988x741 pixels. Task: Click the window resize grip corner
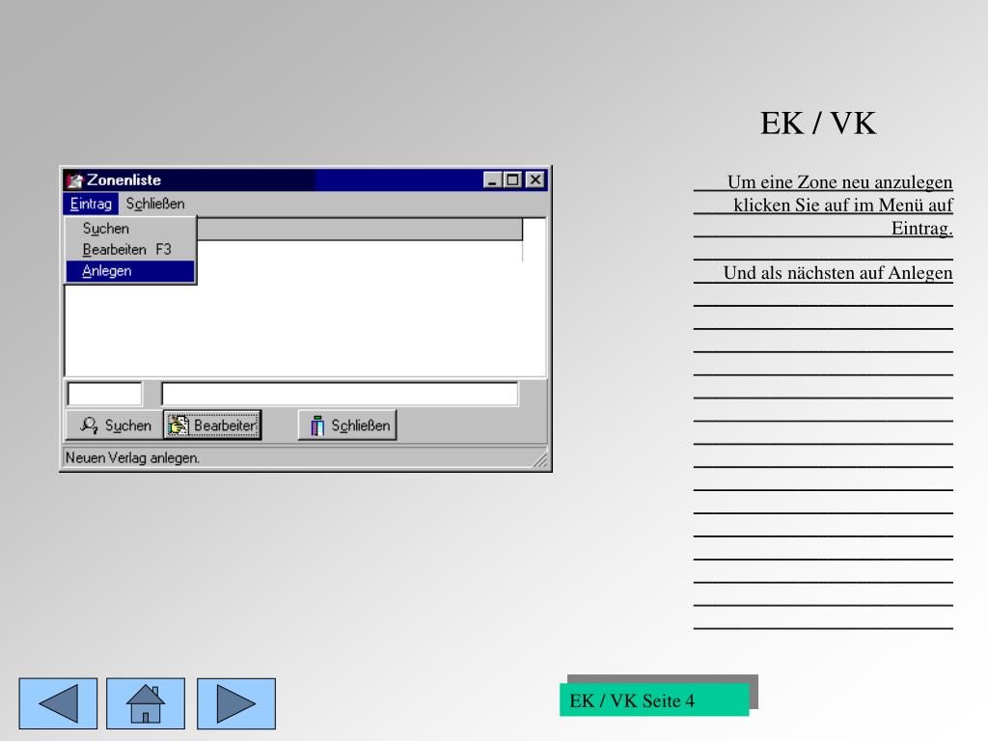click(x=540, y=460)
